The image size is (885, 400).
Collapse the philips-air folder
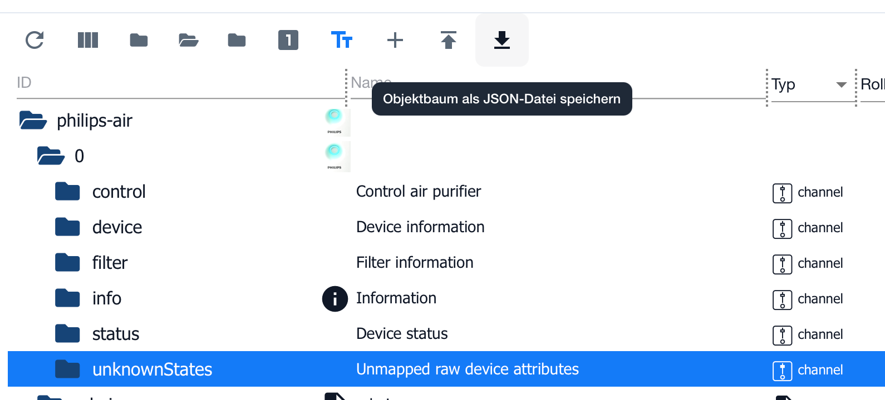pos(33,120)
